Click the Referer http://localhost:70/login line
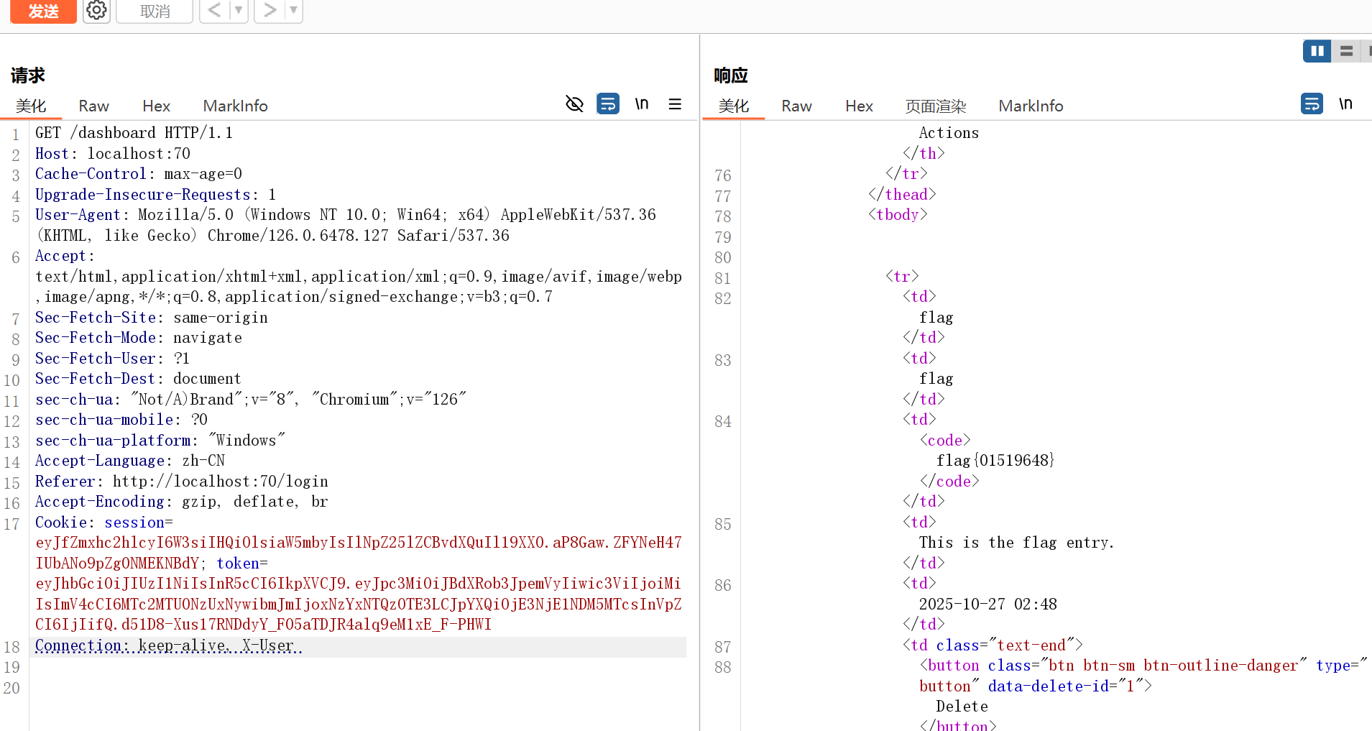 [x=182, y=482]
